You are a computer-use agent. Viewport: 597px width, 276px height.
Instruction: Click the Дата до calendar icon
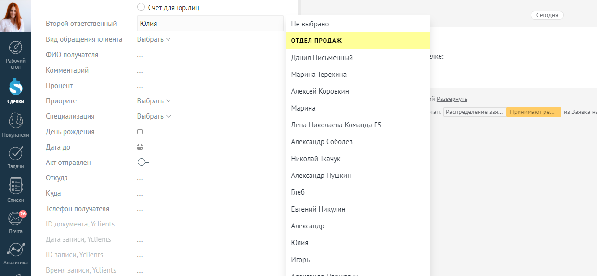(x=140, y=147)
